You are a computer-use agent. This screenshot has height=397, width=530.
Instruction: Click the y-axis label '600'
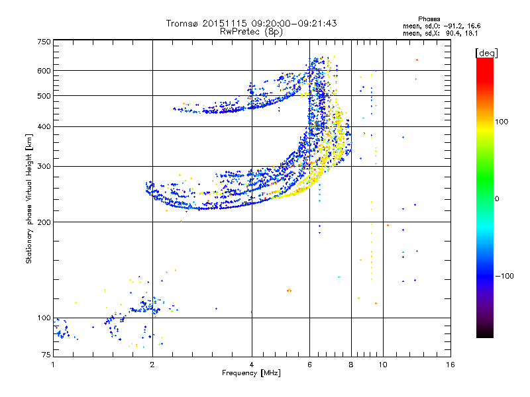44,71
